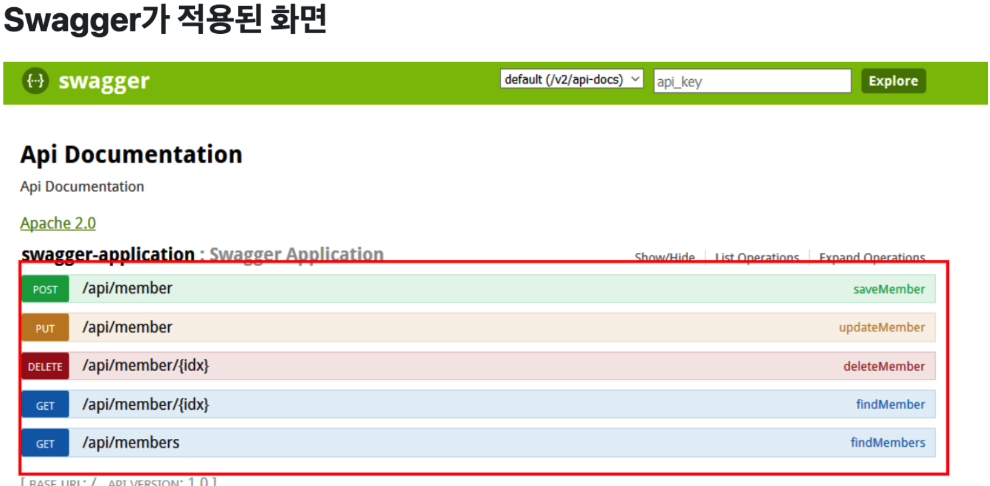Click the Api Documentation title heading
Image resolution: width=990 pixels, height=486 pixels.
[x=131, y=155]
